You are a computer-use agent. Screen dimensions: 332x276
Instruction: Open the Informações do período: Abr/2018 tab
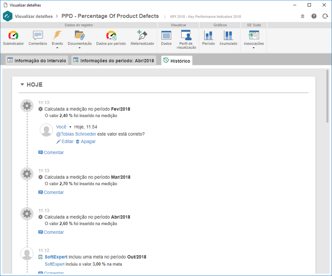pos(114,60)
